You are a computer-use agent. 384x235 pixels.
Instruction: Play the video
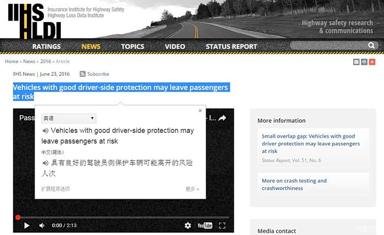[27, 226]
